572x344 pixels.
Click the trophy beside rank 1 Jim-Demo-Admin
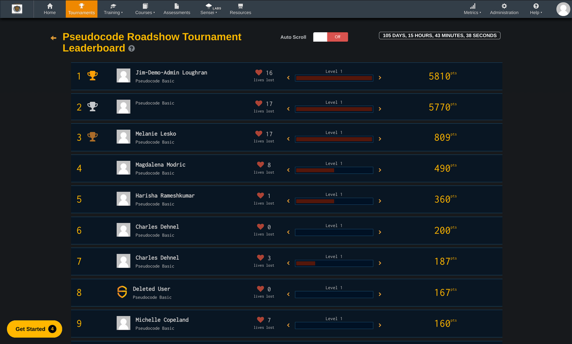[92, 76]
